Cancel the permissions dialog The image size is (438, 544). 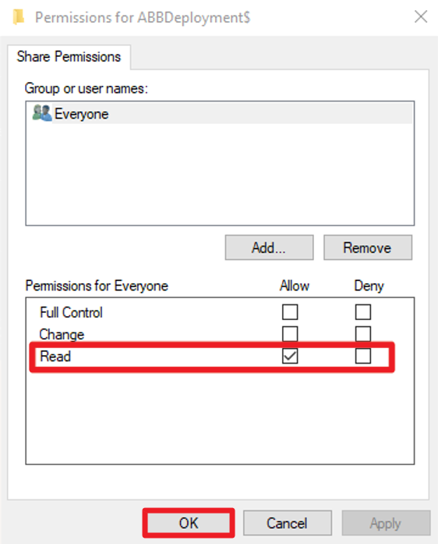tap(288, 523)
